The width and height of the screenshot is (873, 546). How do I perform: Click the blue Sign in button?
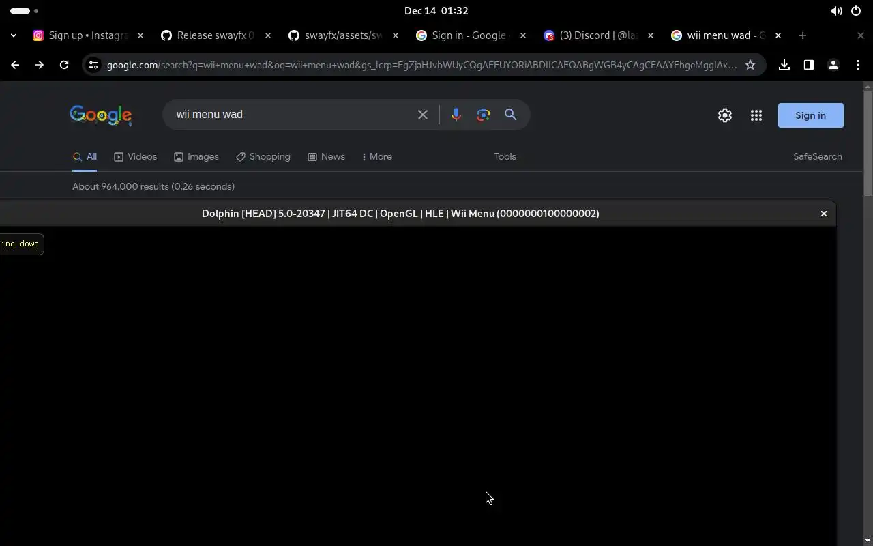point(811,115)
